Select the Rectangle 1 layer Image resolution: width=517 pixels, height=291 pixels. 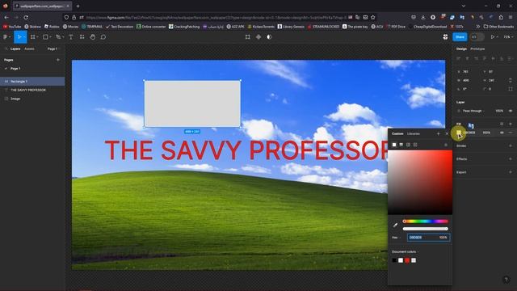[x=32, y=81]
